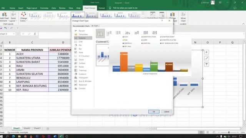The height and width of the screenshot is (138, 246).
Task: Cancel the Change Chart Type dialog
Action: pyautogui.click(x=166, y=112)
